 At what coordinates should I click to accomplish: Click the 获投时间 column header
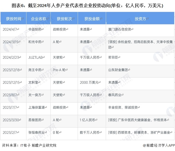pyautogui.click(x=13, y=18)
